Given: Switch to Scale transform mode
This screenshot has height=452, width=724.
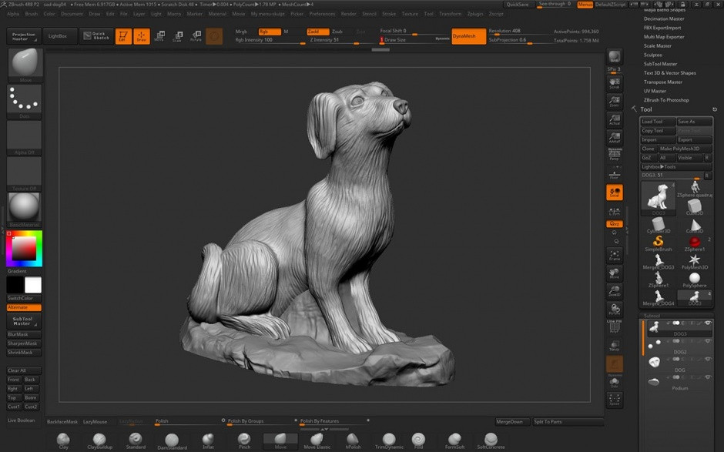Looking at the screenshot, I should coord(178,36).
